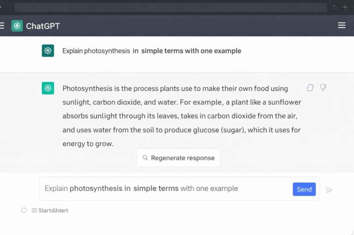Click the Startdihdert link at the bottom
The height and width of the screenshot is (235, 354).
54,210
